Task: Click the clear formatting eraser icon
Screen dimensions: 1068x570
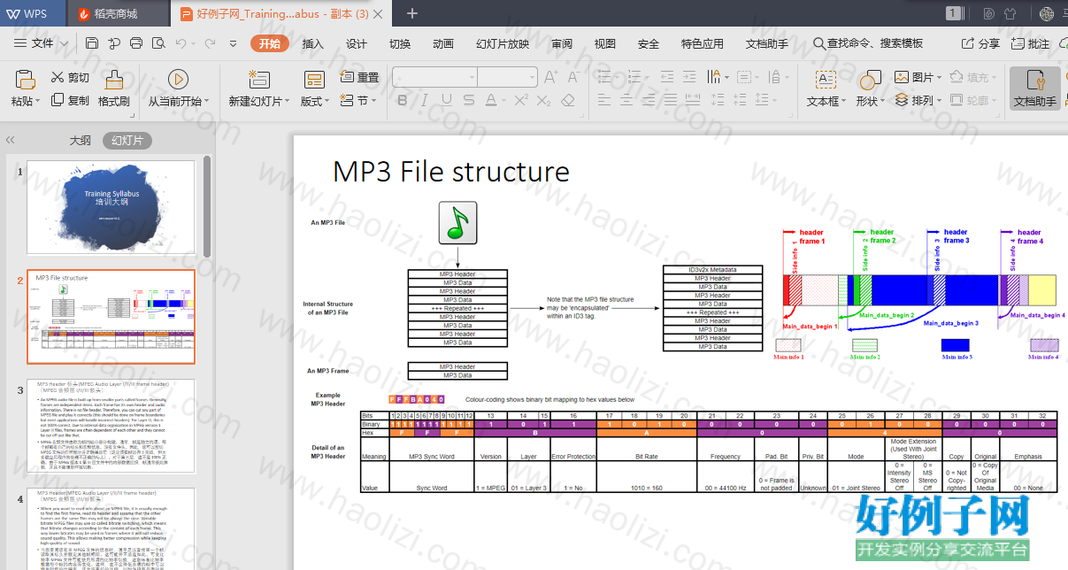Action: (569, 101)
